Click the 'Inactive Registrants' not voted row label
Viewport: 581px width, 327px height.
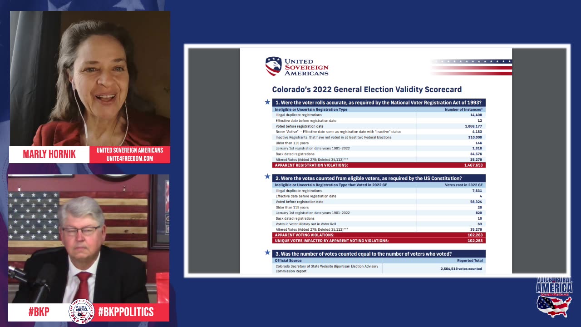click(x=333, y=137)
